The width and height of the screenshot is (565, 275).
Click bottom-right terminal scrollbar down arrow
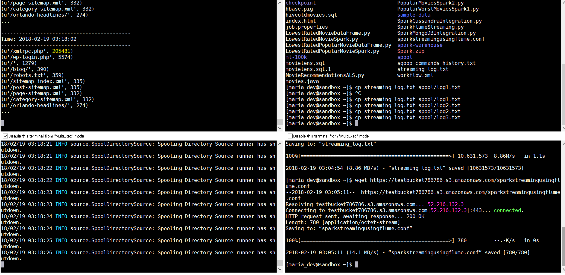click(x=563, y=270)
